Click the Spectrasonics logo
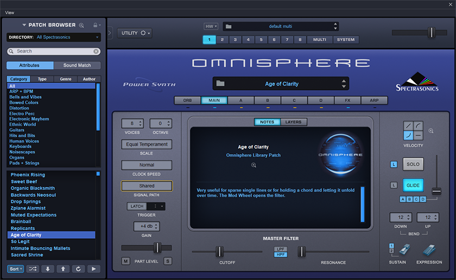Image resolution: width=456 pixels, height=280 pixels. (x=417, y=82)
